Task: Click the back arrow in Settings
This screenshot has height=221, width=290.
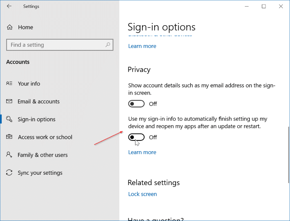Action: tap(9, 6)
